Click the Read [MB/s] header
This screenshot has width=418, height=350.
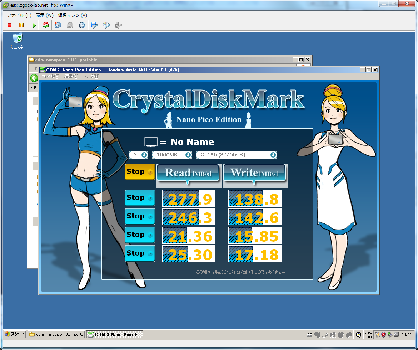pos(188,174)
